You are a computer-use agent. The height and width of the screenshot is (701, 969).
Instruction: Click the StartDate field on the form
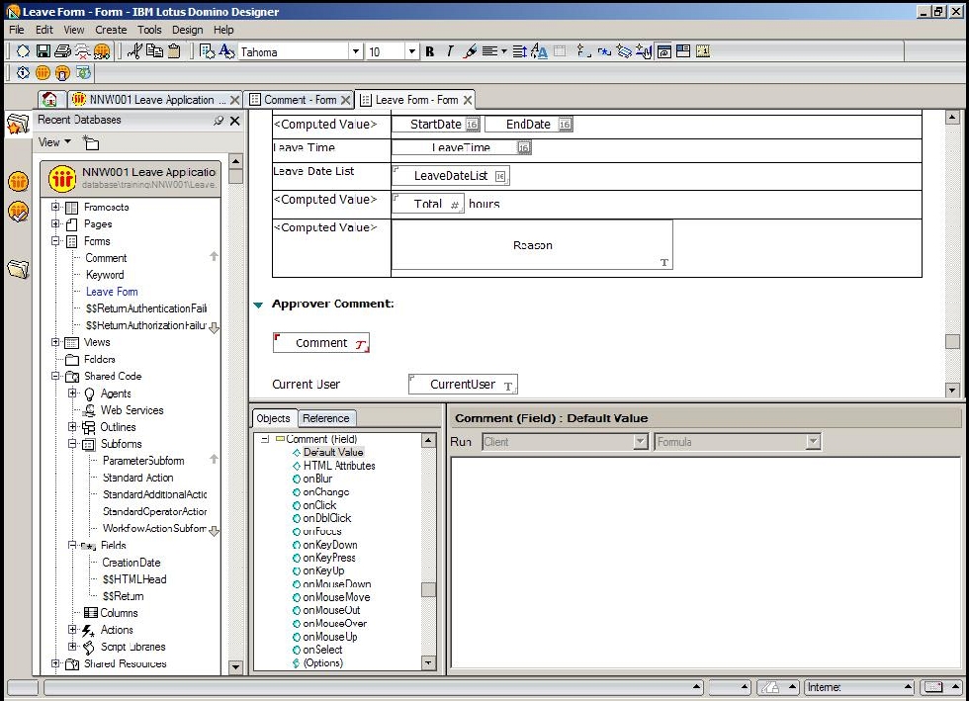436,125
